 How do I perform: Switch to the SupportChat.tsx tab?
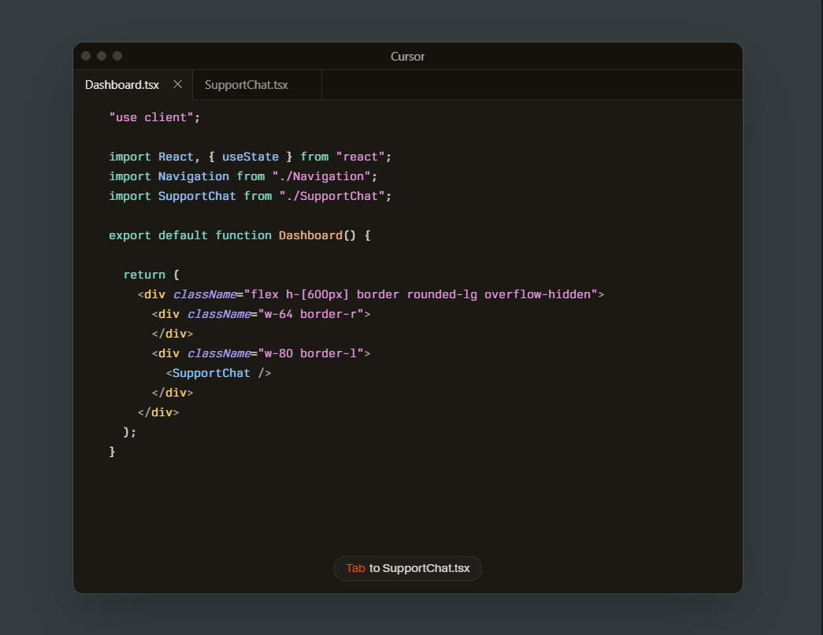coord(246,85)
